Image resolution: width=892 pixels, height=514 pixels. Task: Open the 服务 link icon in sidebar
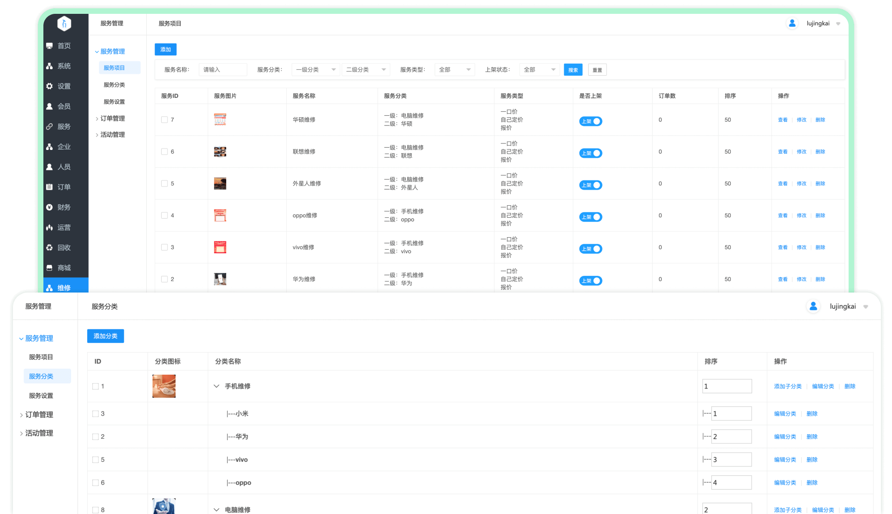tap(49, 126)
